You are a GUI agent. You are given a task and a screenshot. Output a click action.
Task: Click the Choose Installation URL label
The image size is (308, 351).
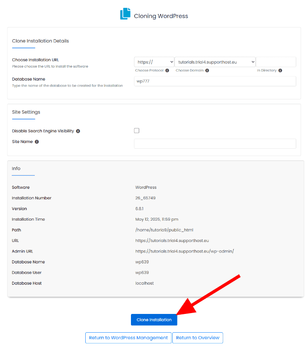tap(35, 60)
